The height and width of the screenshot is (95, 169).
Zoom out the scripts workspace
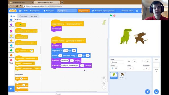104,83
